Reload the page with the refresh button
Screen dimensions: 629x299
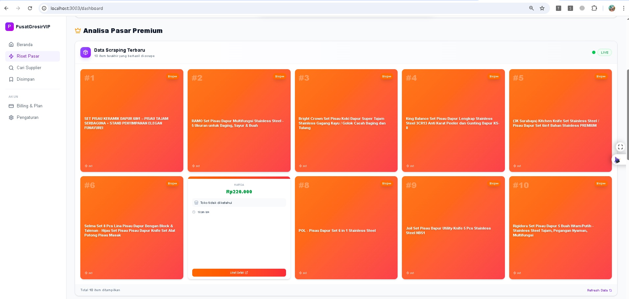30,8
